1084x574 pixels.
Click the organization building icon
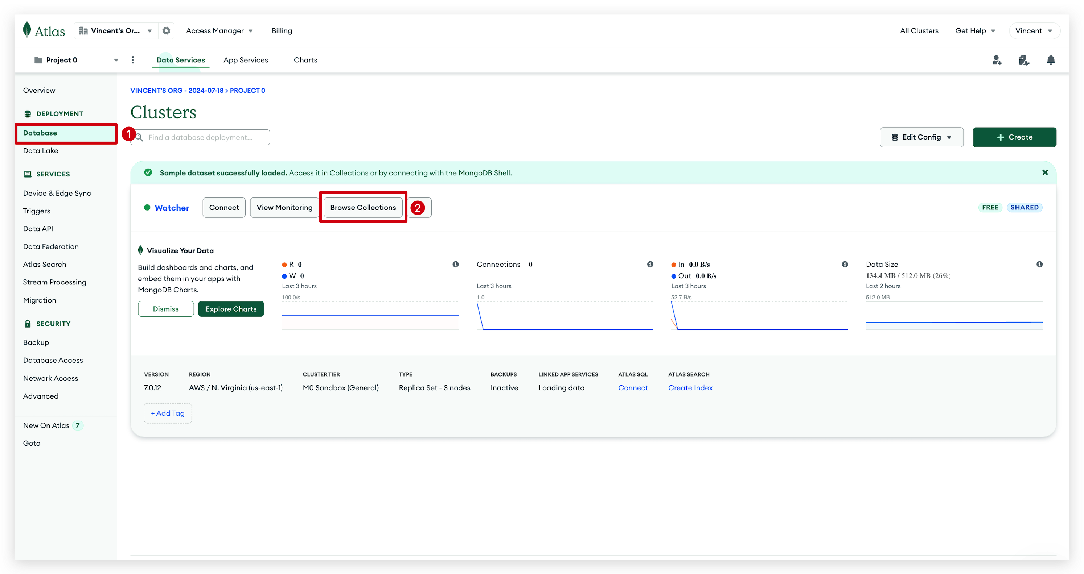83,31
